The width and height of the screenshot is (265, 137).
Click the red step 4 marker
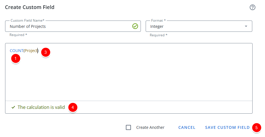(x=73, y=107)
